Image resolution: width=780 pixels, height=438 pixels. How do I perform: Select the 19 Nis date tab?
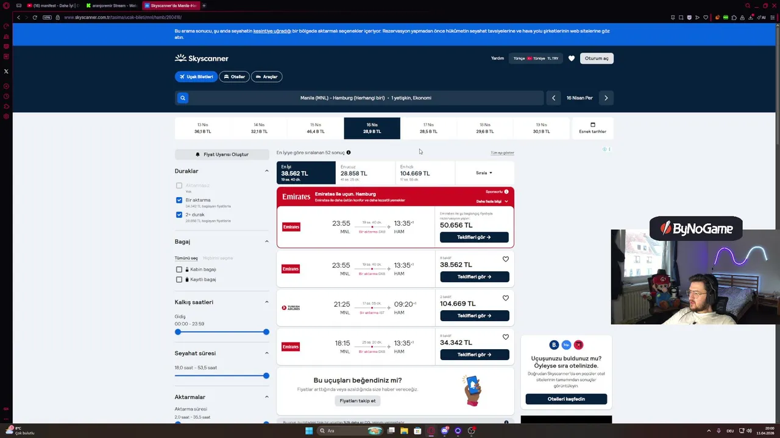pyautogui.click(x=541, y=128)
